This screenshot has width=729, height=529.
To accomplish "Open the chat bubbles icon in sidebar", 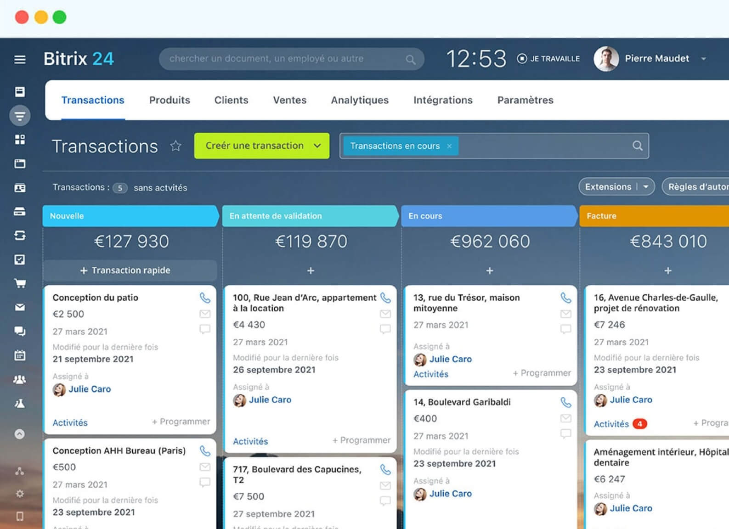I will tap(20, 331).
